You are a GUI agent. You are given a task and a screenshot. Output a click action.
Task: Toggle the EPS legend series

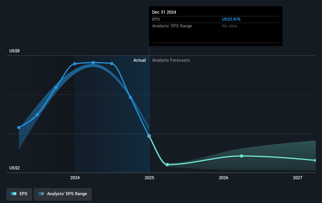[x=19, y=194]
